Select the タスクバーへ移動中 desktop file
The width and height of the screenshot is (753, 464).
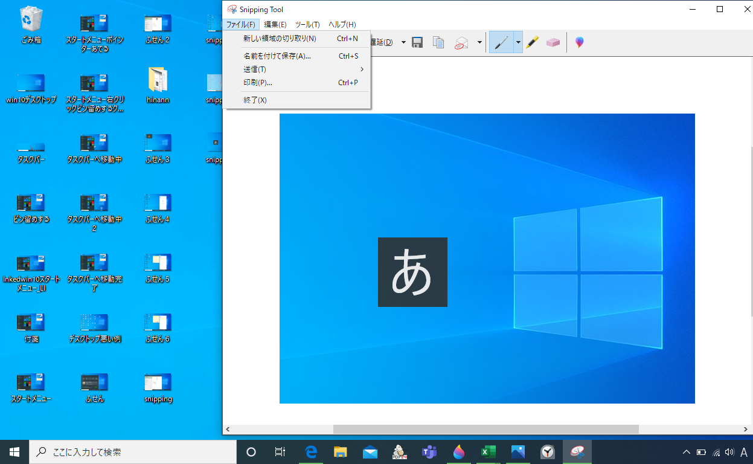pos(94,148)
